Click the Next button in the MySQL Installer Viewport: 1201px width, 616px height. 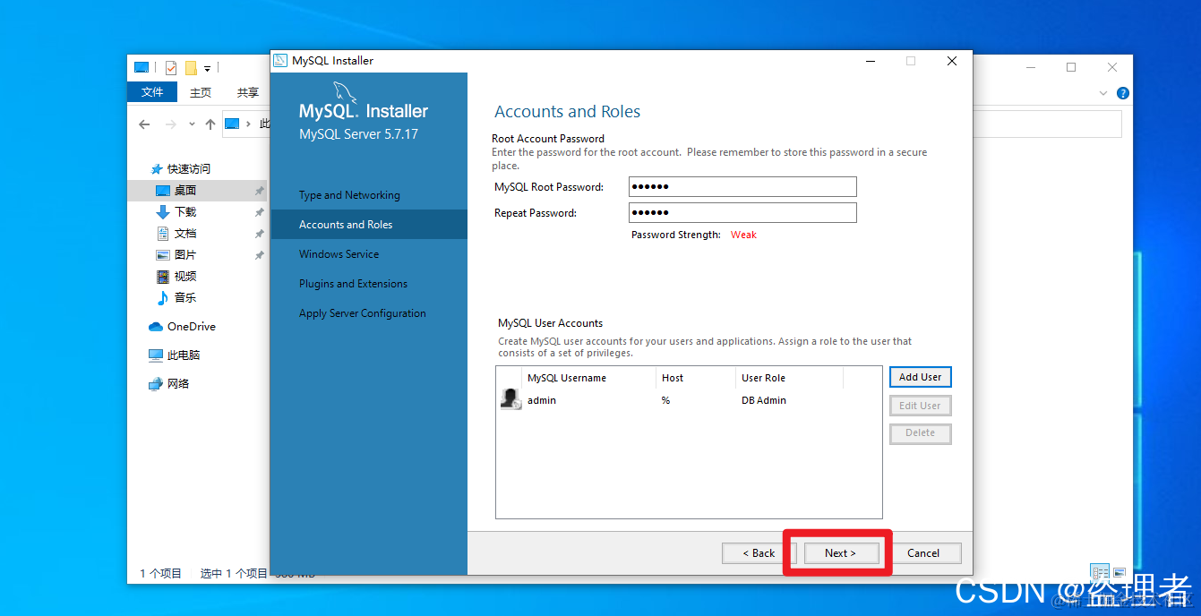tap(840, 553)
